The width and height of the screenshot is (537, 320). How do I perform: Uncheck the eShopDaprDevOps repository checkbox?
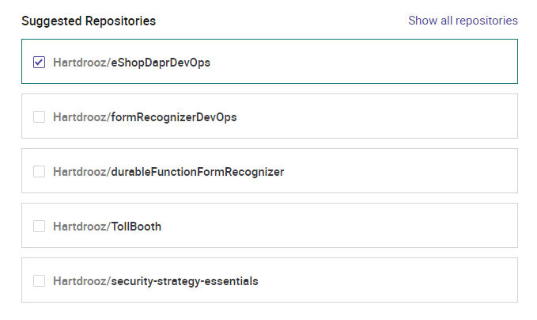[x=39, y=62]
